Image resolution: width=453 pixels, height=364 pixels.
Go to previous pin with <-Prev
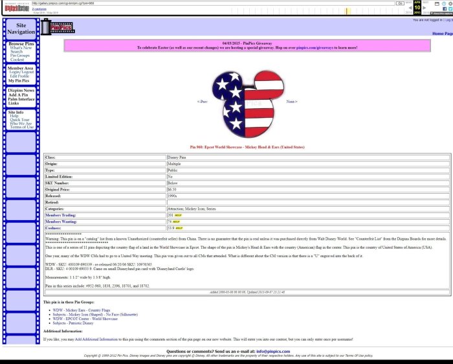pos(203,102)
